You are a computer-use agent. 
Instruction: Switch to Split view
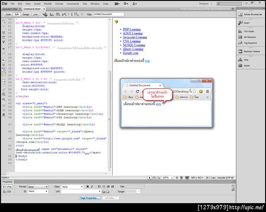tap(16, 14)
